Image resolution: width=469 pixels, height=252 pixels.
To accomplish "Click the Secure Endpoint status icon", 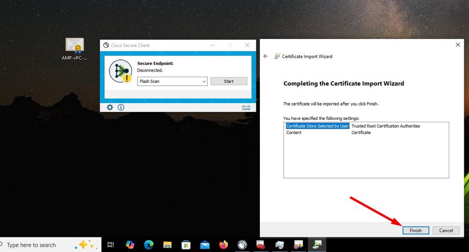I will [x=121, y=71].
